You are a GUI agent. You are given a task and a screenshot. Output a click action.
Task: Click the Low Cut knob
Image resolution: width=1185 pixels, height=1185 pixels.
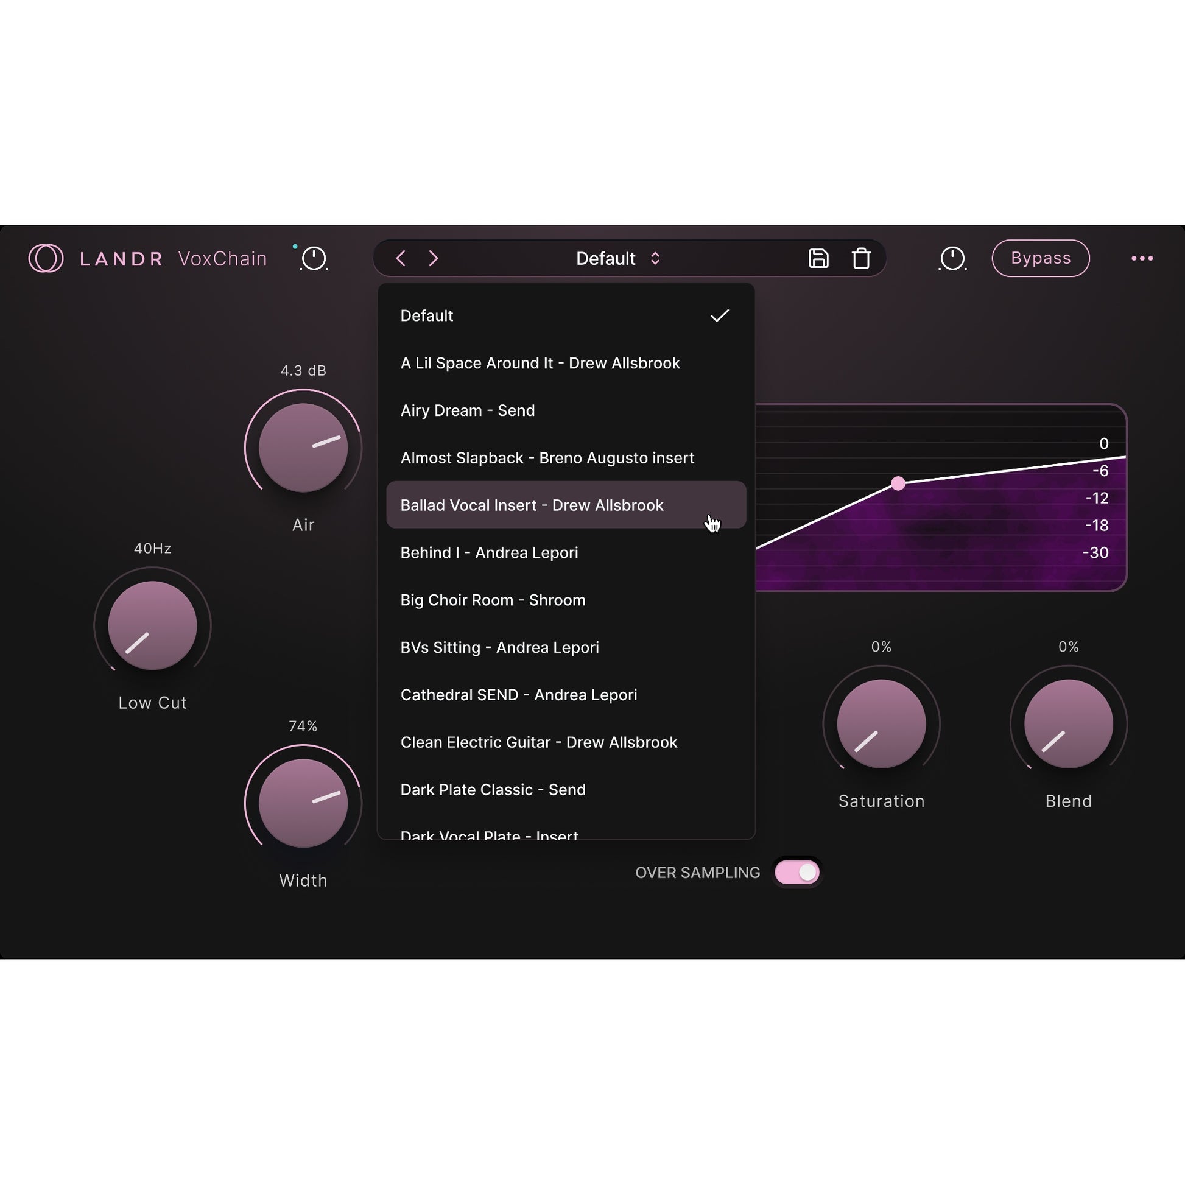pyautogui.click(x=152, y=625)
